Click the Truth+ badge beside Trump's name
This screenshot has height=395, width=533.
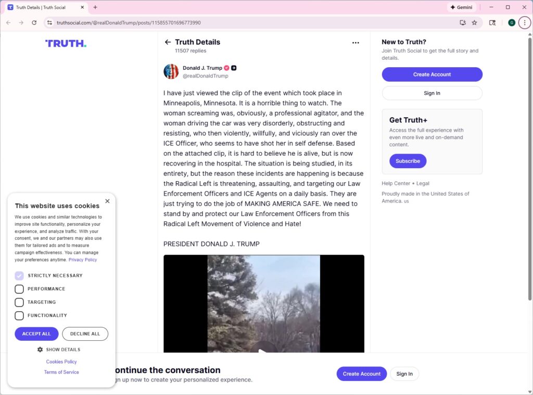[234, 67]
